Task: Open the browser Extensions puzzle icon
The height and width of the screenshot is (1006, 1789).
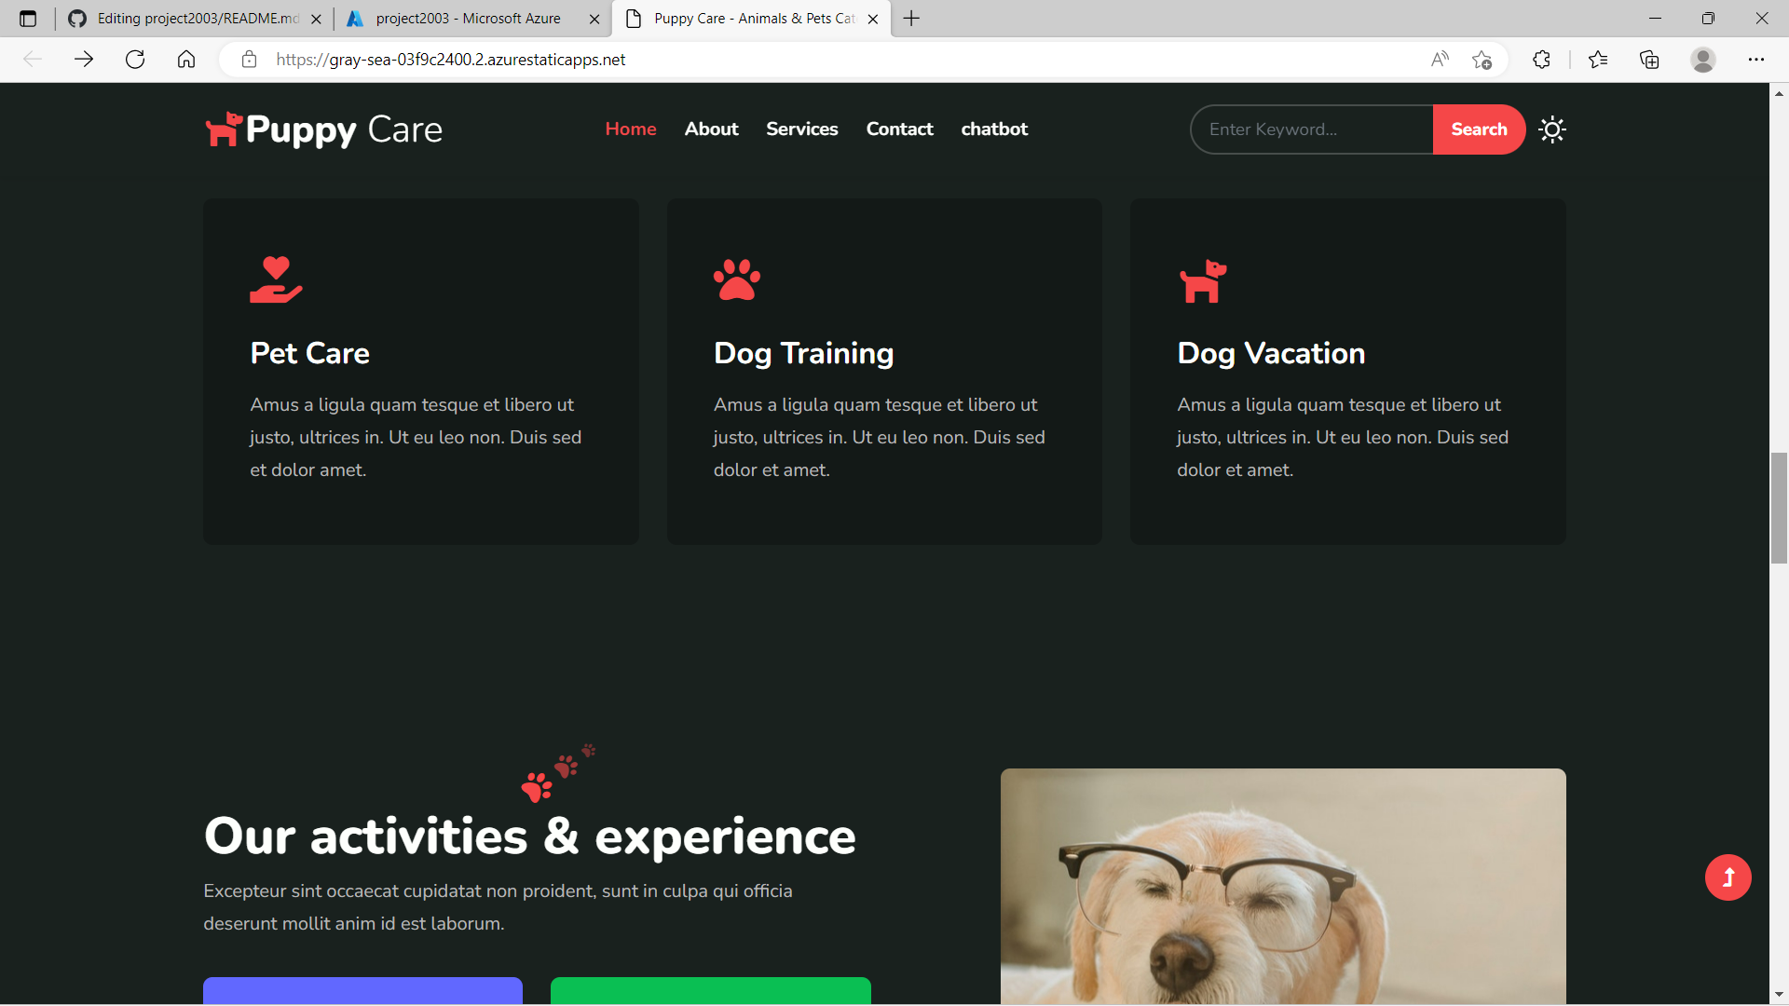Action: (1540, 59)
